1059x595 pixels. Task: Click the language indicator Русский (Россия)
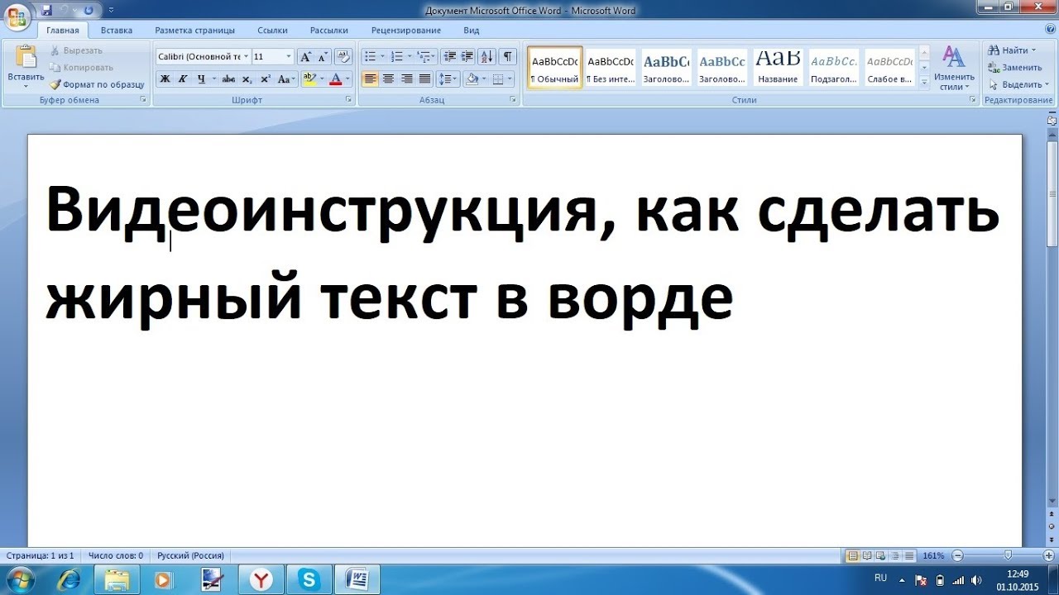(x=191, y=555)
